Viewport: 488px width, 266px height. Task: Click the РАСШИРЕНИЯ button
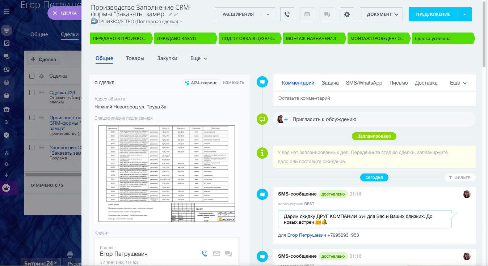[x=238, y=14]
